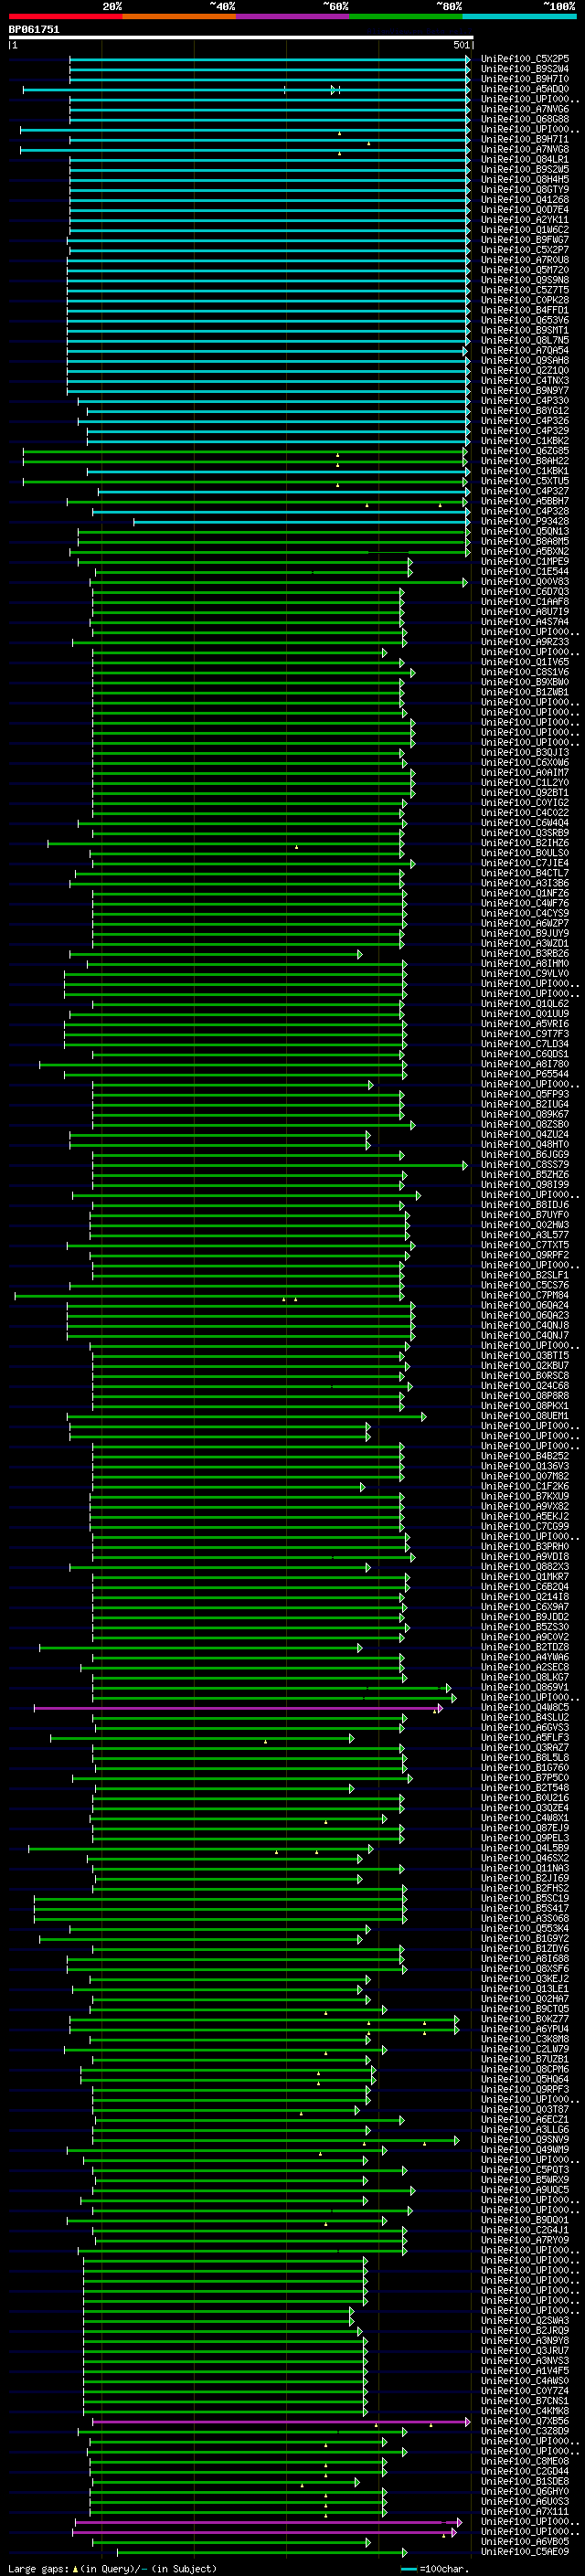Click hit label UniRef100_Q8GTY9

pyautogui.click(x=525, y=189)
